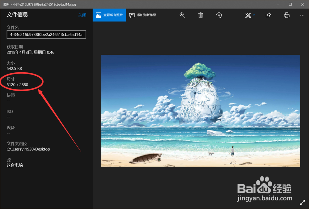This screenshot has height=209, width=309.
Task: Select the folder path C:\Users\11930\Desktop
Action: coord(28,149)
